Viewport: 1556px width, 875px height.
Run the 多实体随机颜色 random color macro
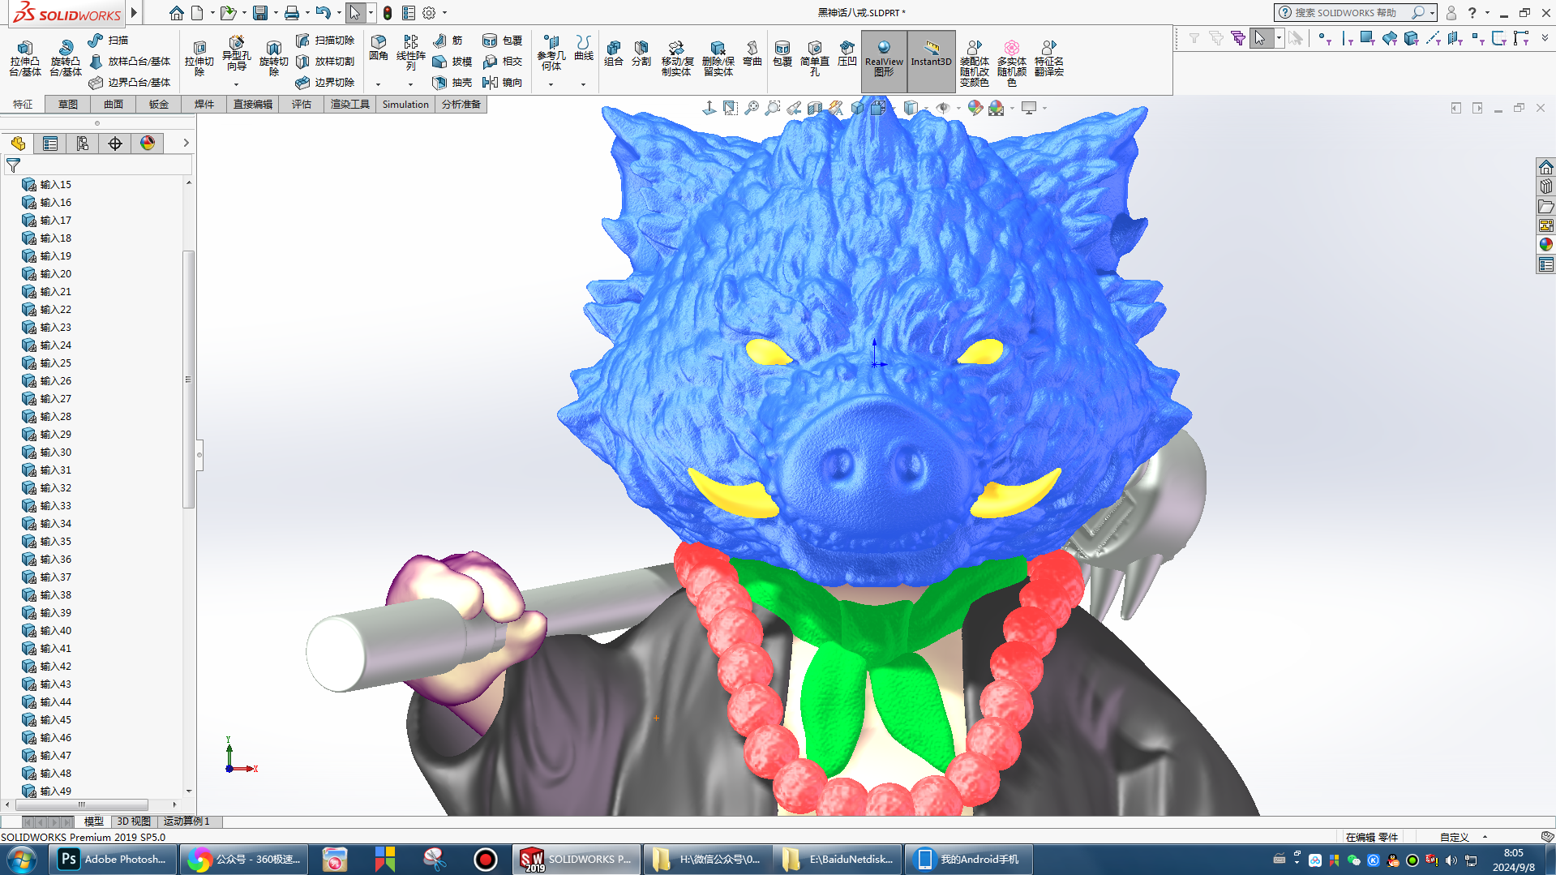pyautogui.click(x=1011, y=63)
